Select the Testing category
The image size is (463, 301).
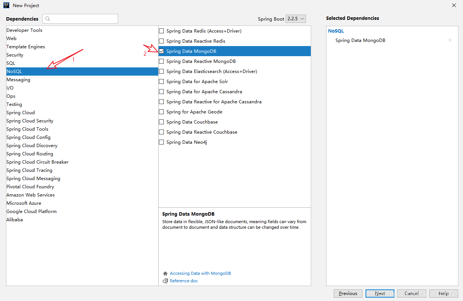click(82, 104)
